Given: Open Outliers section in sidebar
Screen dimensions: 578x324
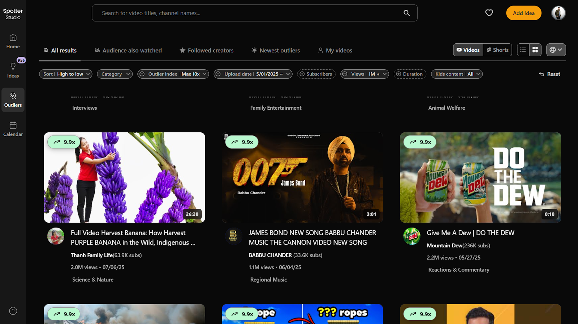Looking at the screenshot, I should pos(13,100).
